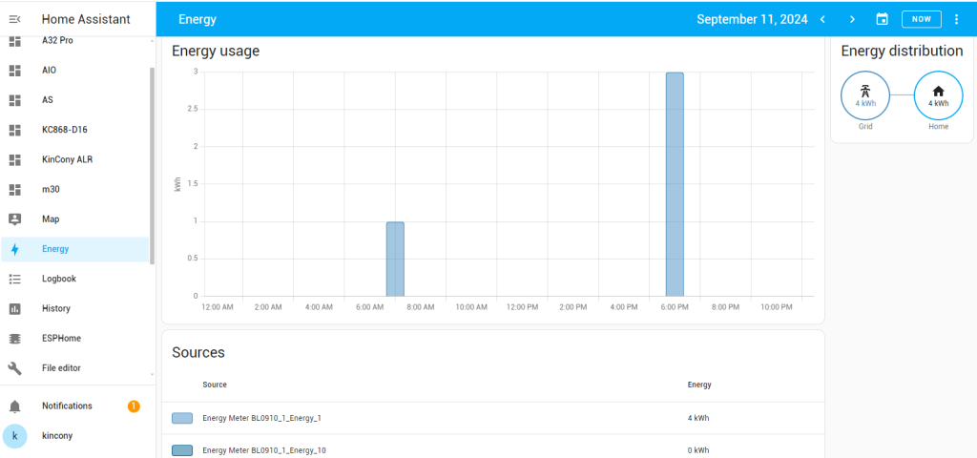Screen dimensions: 977x458
Task: Click the Home energy circle
Action: click(x=938, y=96)
